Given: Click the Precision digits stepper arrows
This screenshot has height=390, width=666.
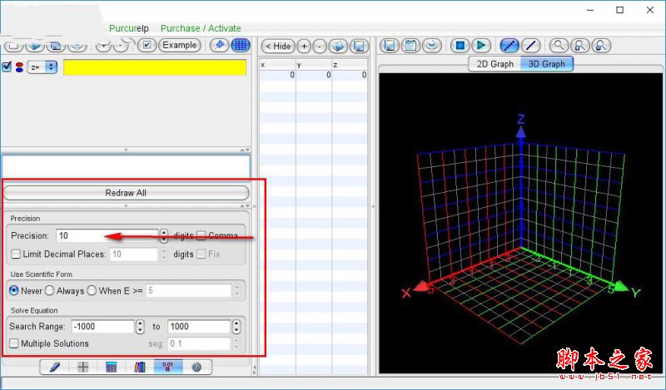Looking at the screenshot, I should pos(163,236).
